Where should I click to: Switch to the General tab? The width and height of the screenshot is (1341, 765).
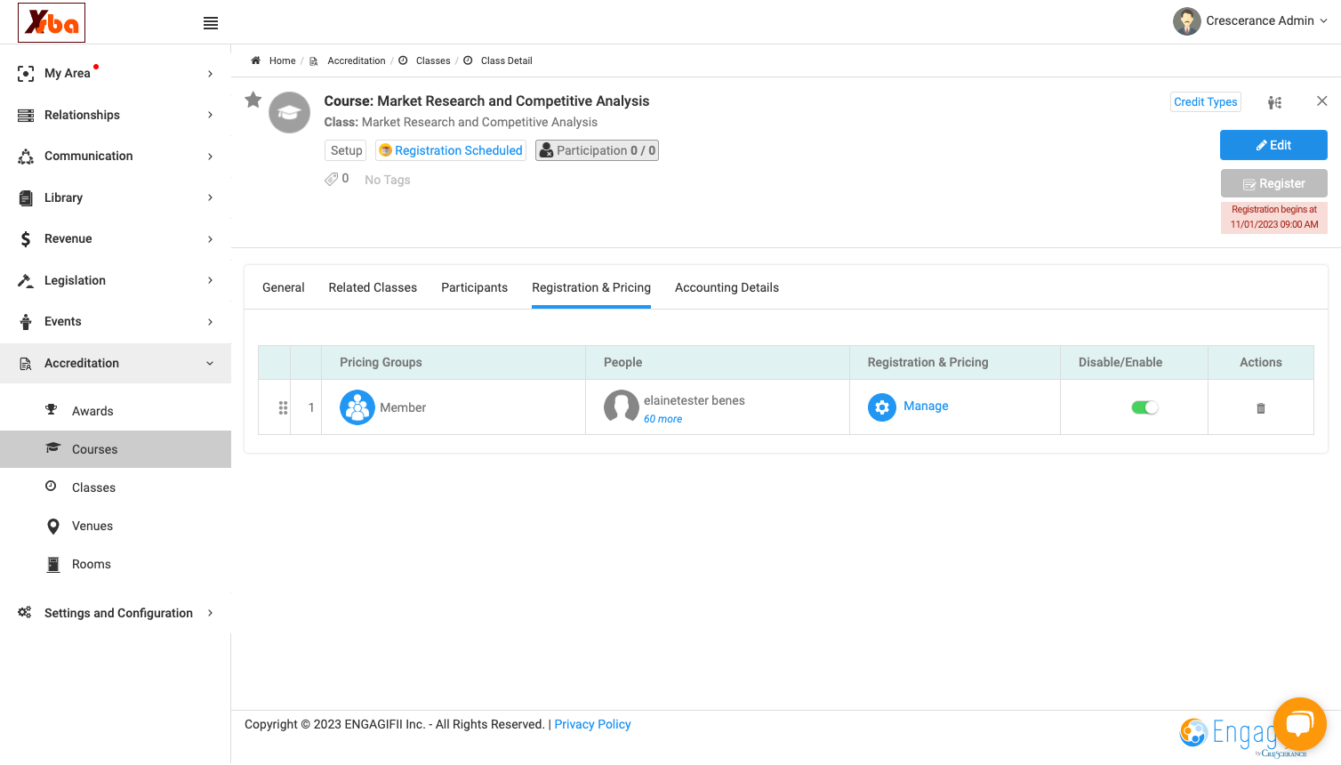click(284, 287)
